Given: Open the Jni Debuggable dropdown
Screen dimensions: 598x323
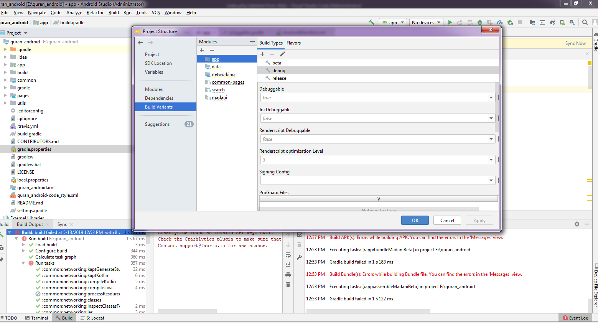Looking at the screenshot, I should (491, 119).
